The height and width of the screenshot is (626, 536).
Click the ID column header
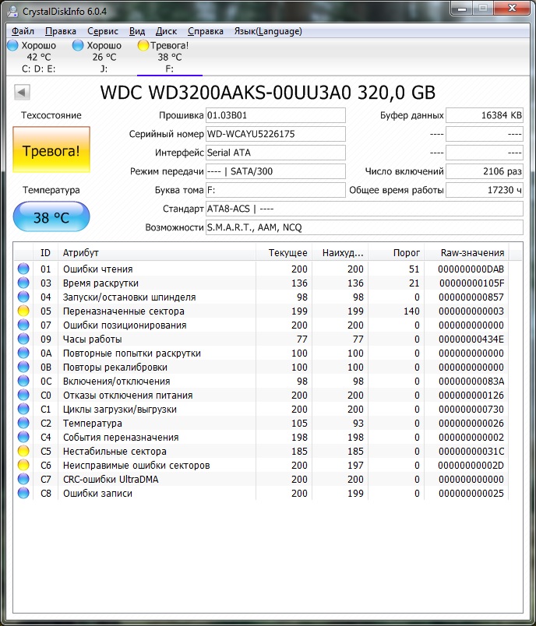click(45, 253)
